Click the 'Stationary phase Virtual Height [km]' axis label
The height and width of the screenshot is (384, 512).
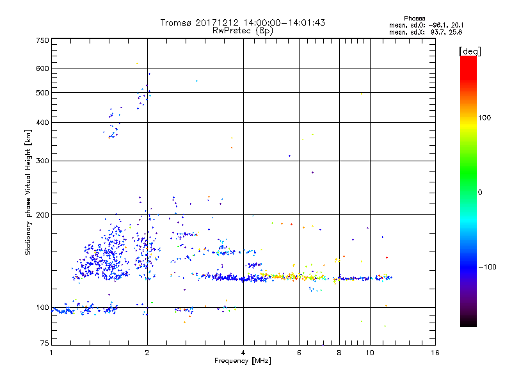click(x=28, y=192)
